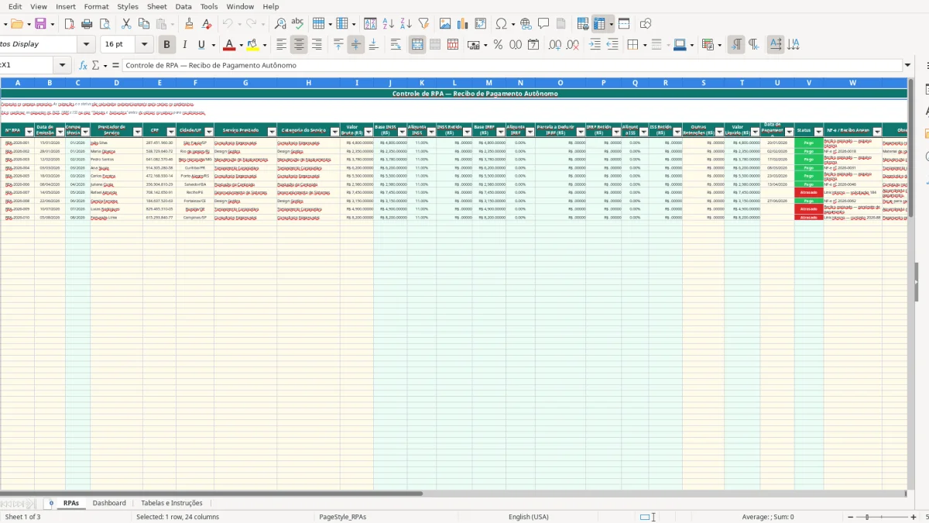
Task: Toggle Underline formatting
Action: click(202, 45)
